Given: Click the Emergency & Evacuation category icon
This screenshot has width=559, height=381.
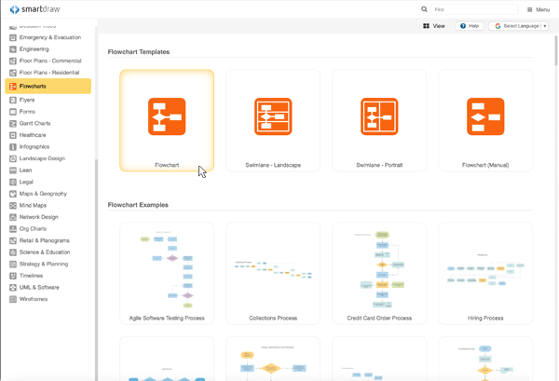Looking at the screenshot, I should coord(13,37).
